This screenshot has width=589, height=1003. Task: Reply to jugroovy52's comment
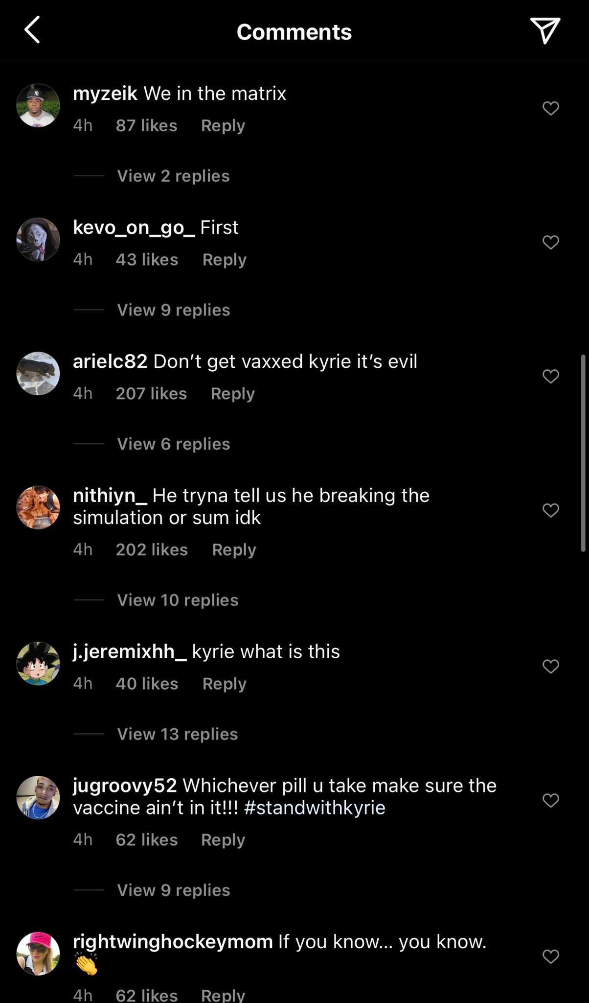point(223,839)
